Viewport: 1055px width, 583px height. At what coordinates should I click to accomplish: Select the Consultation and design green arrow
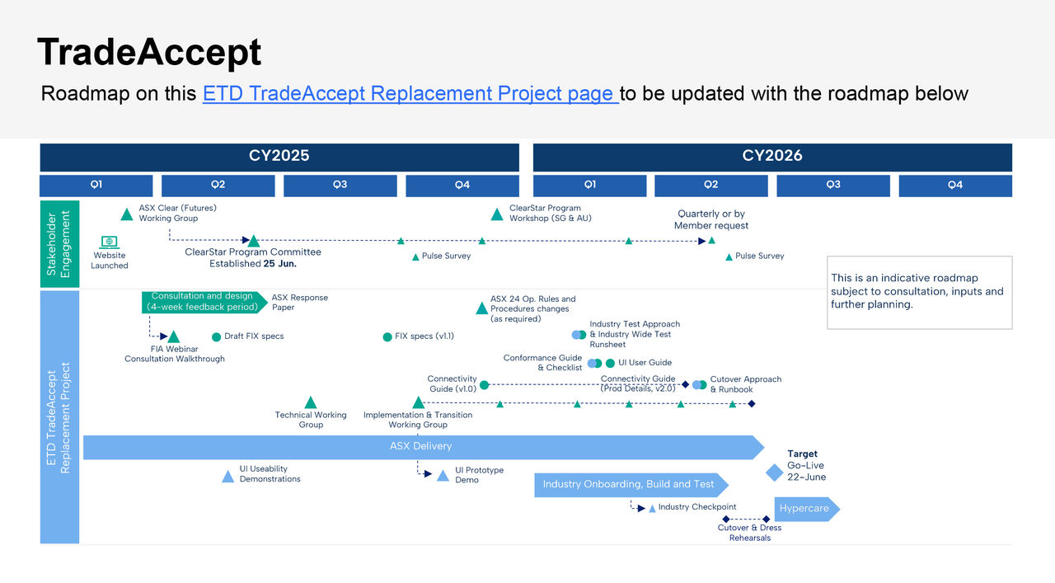pyautogui.click(x=205, y=302)
